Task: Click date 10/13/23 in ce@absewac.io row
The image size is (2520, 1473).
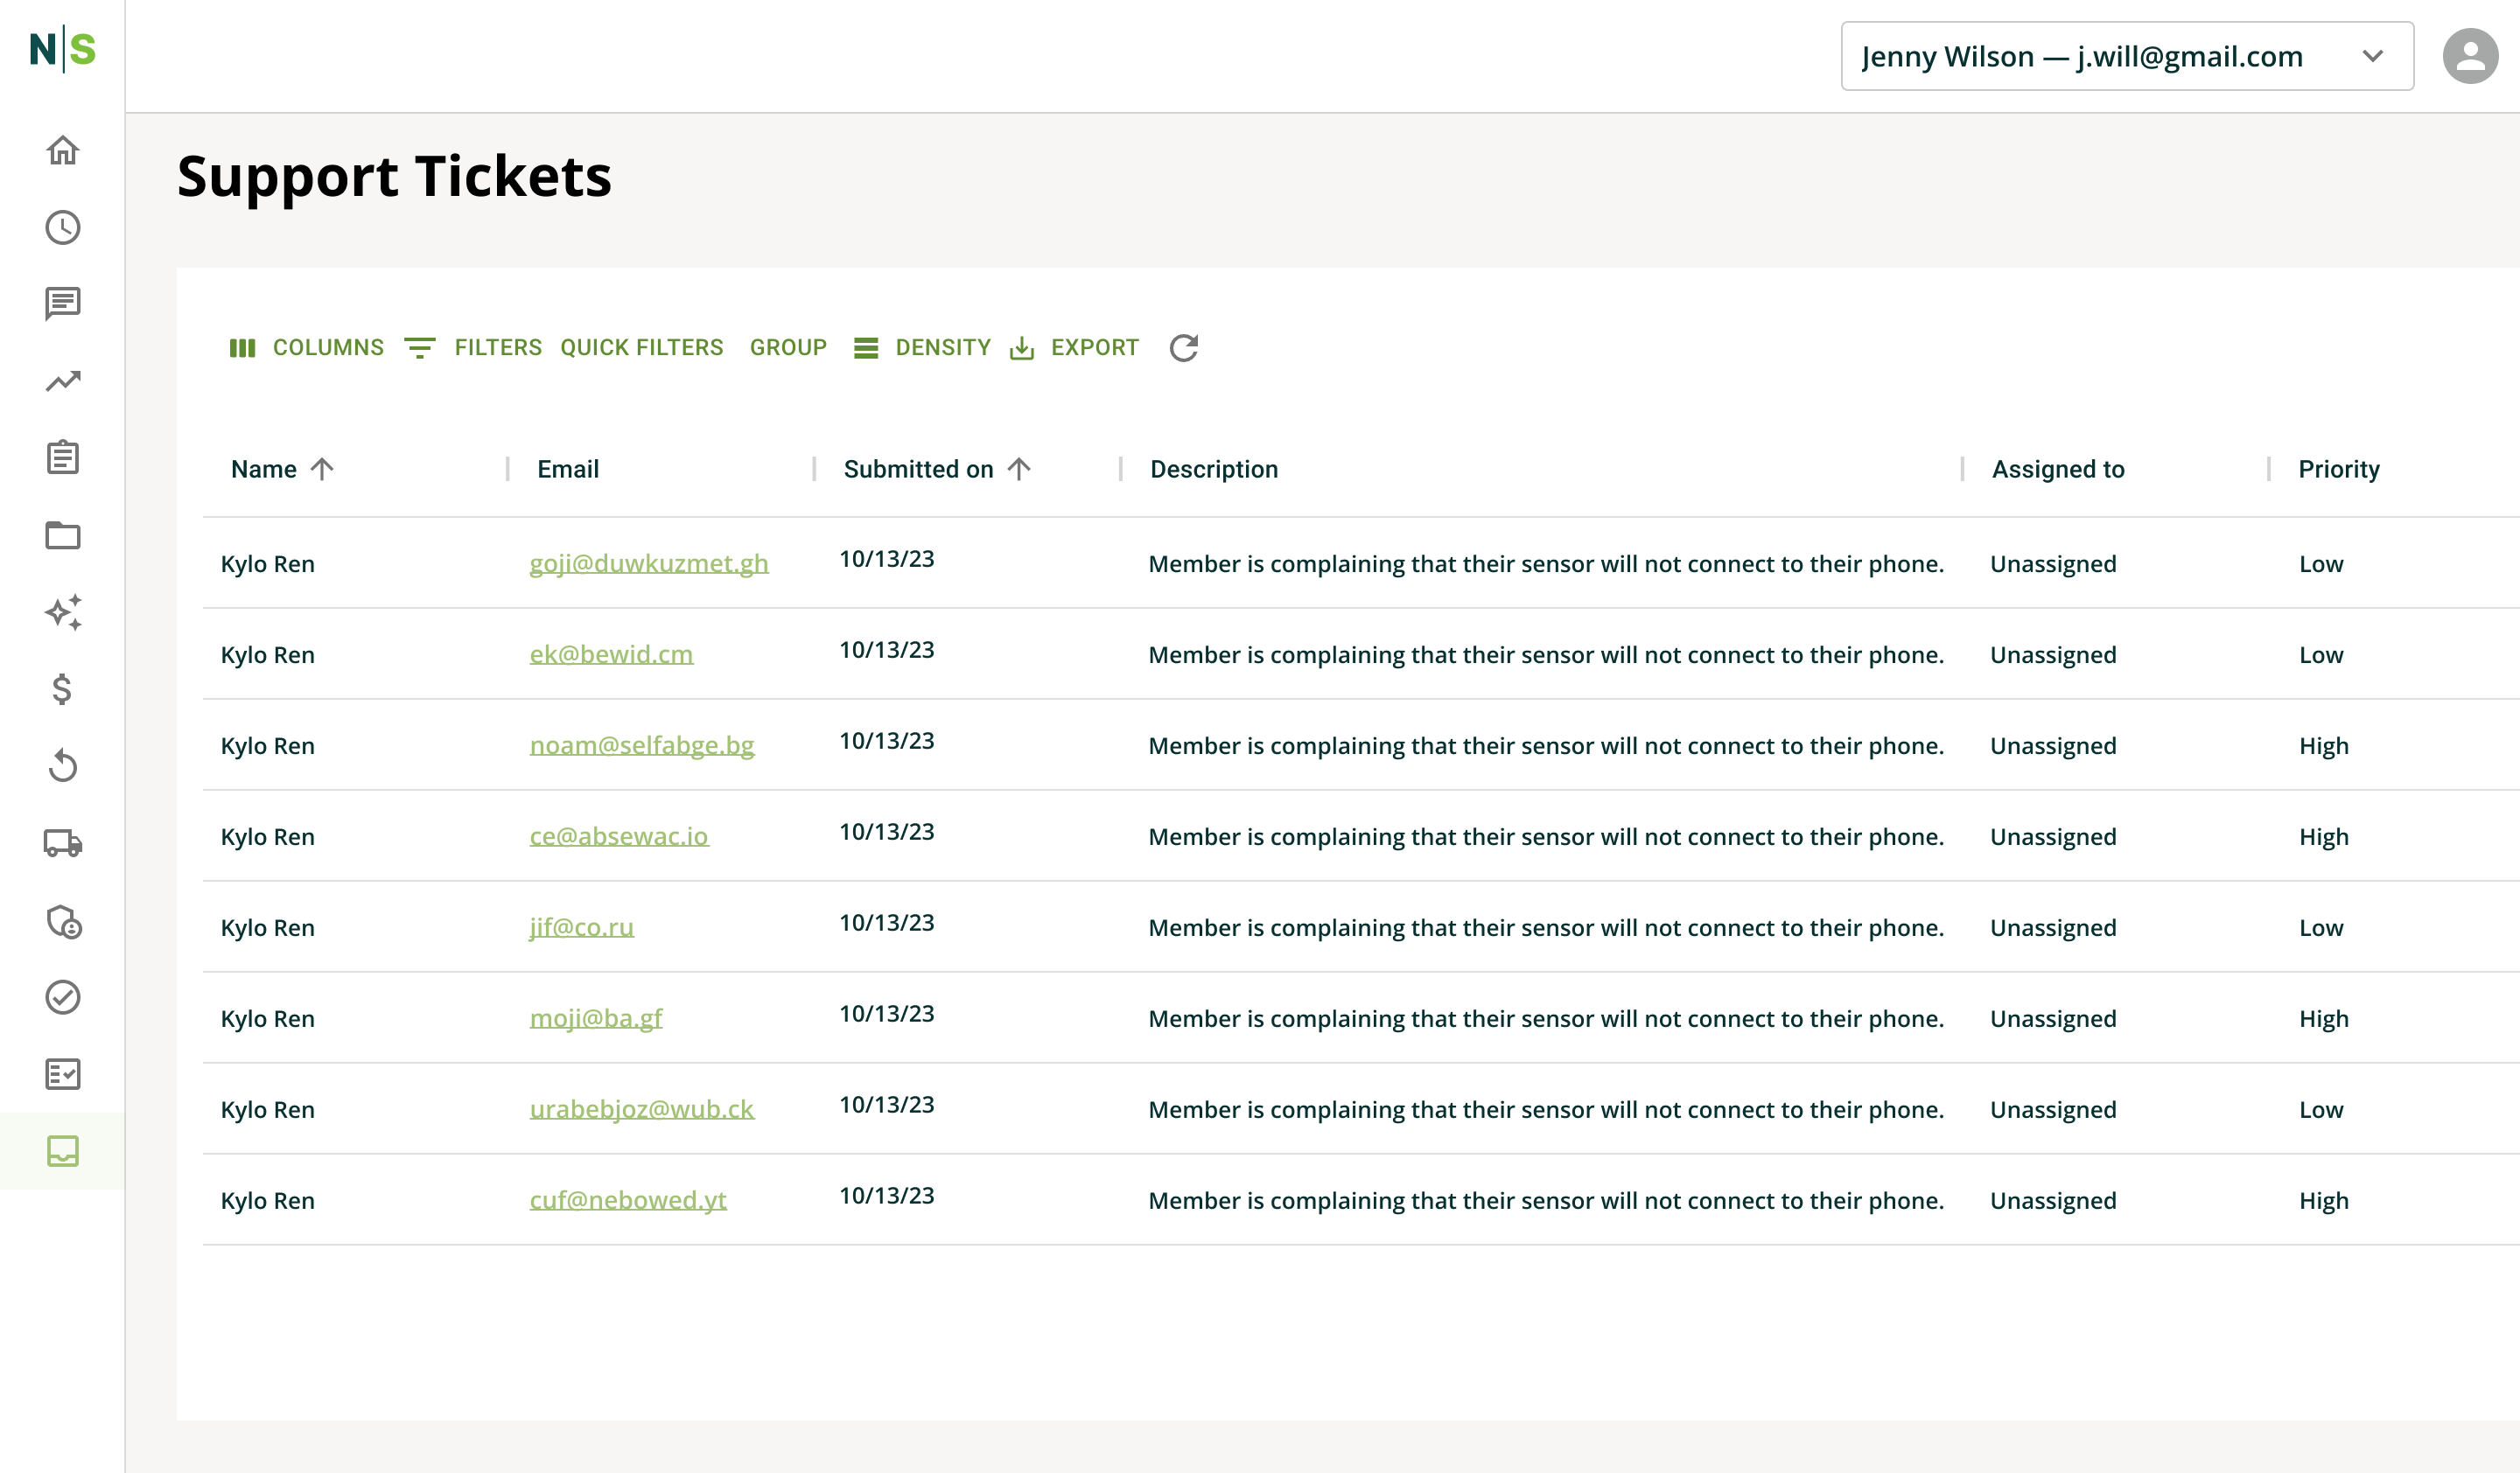Action: 886,832
